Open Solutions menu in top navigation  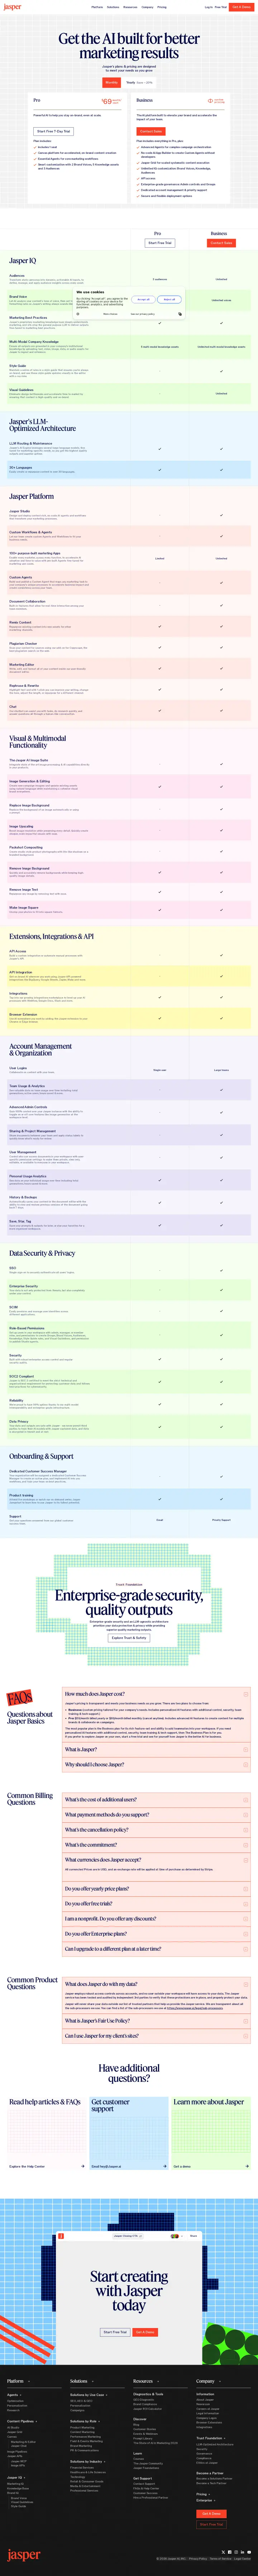(x=113, y=7)
